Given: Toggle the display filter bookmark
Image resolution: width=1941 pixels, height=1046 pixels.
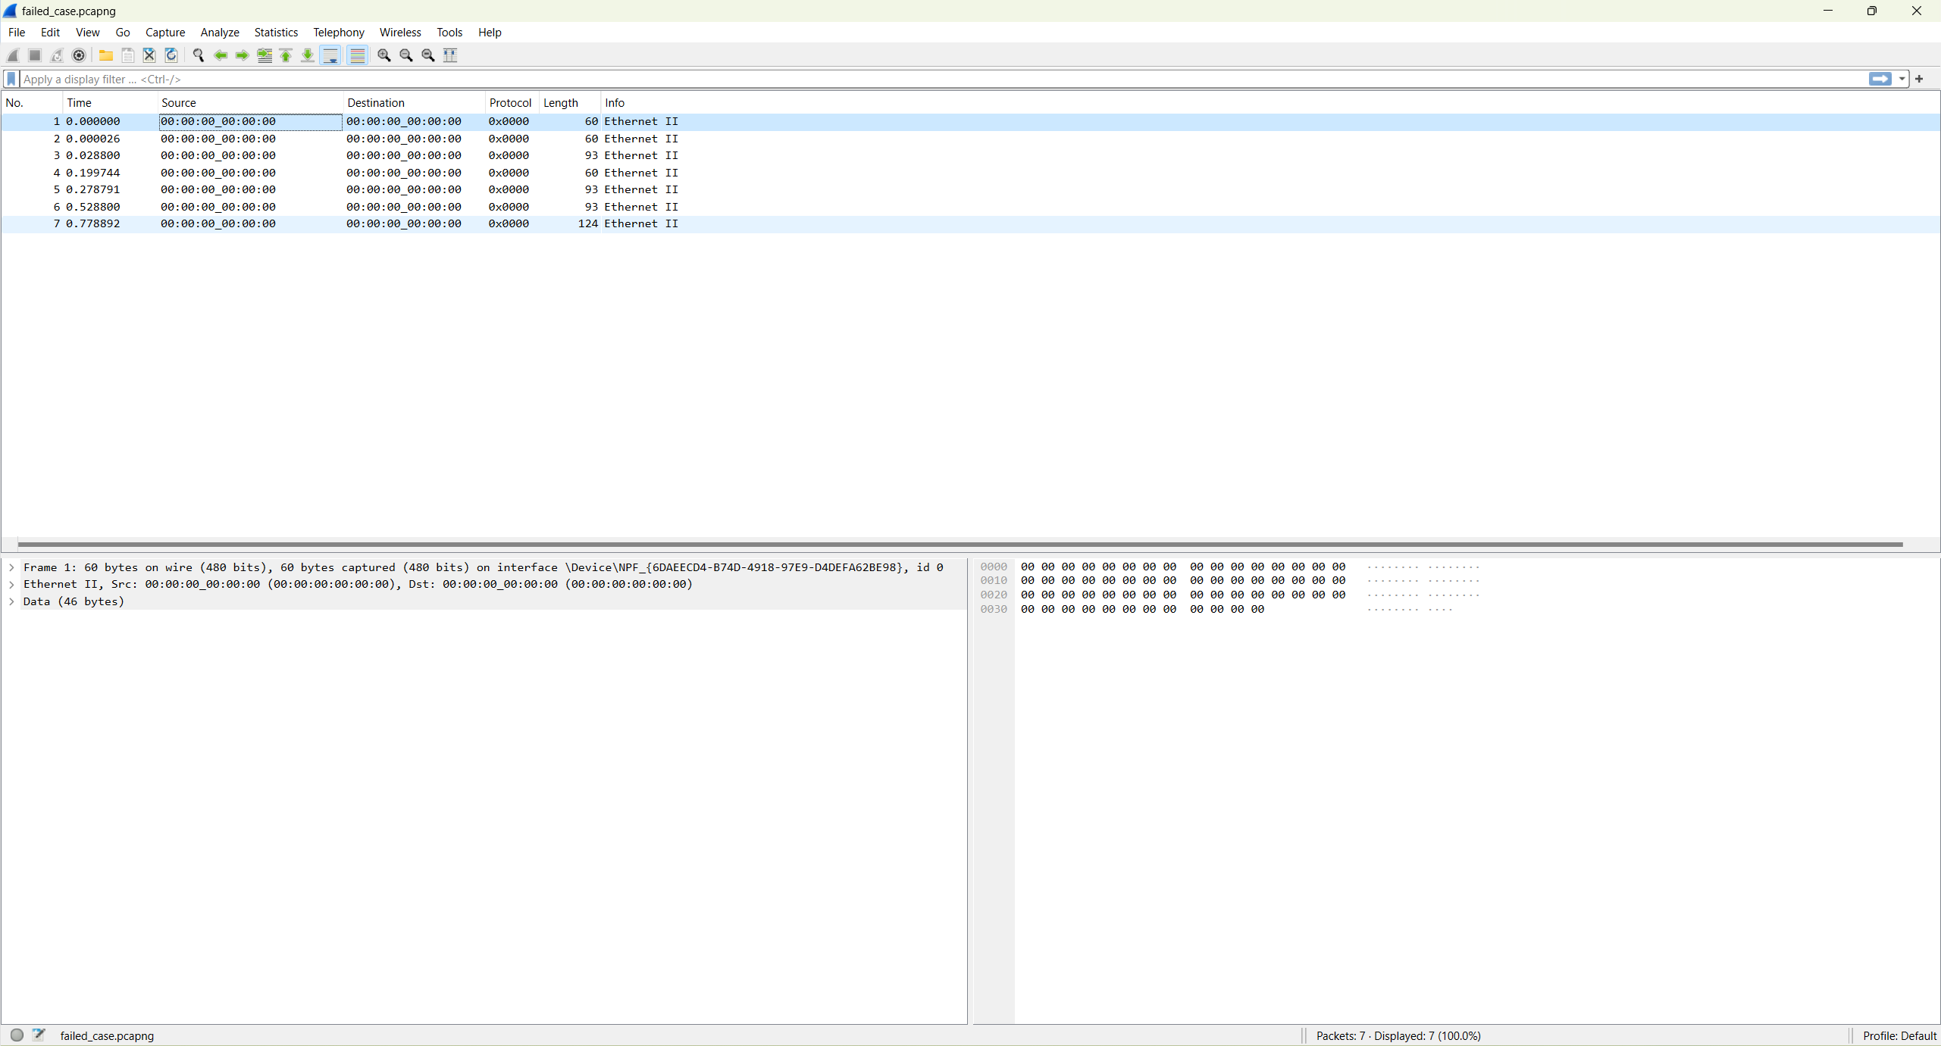Looking at the screenshot, I should click(x=11, y=79).
